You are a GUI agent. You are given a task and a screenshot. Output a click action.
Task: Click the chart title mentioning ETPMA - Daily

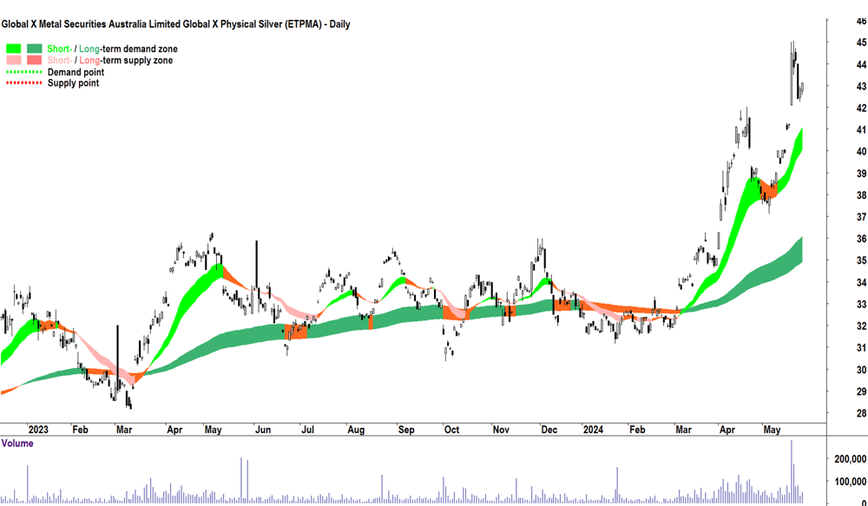175,24
